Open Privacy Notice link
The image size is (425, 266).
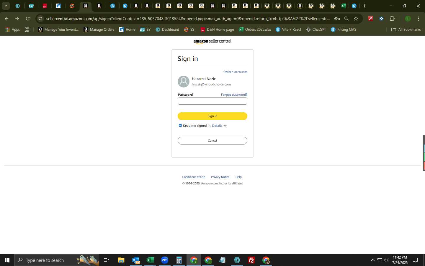(220, 177)
